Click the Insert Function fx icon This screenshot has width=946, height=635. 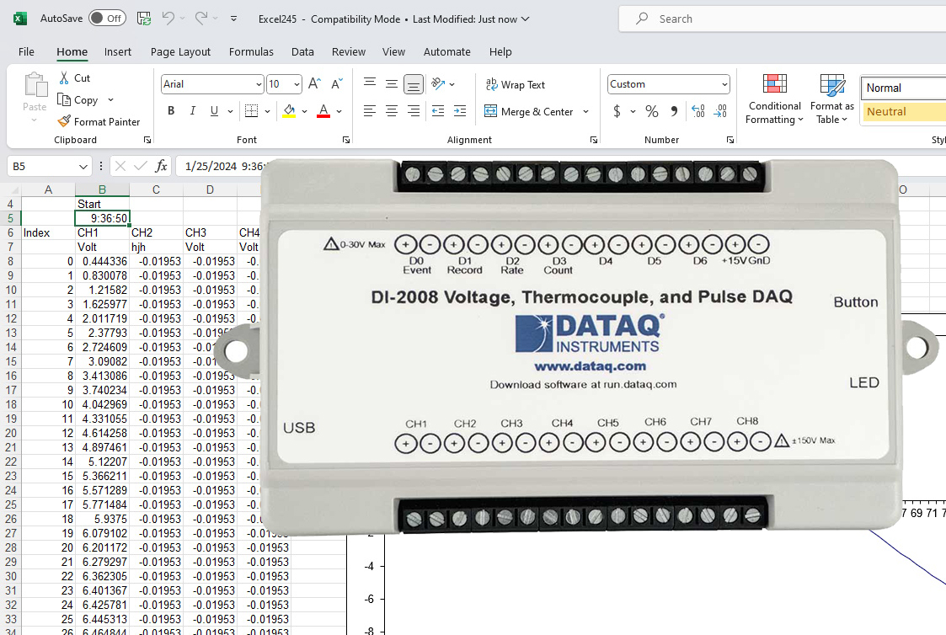pyautogui.click(x=161, y=166)
